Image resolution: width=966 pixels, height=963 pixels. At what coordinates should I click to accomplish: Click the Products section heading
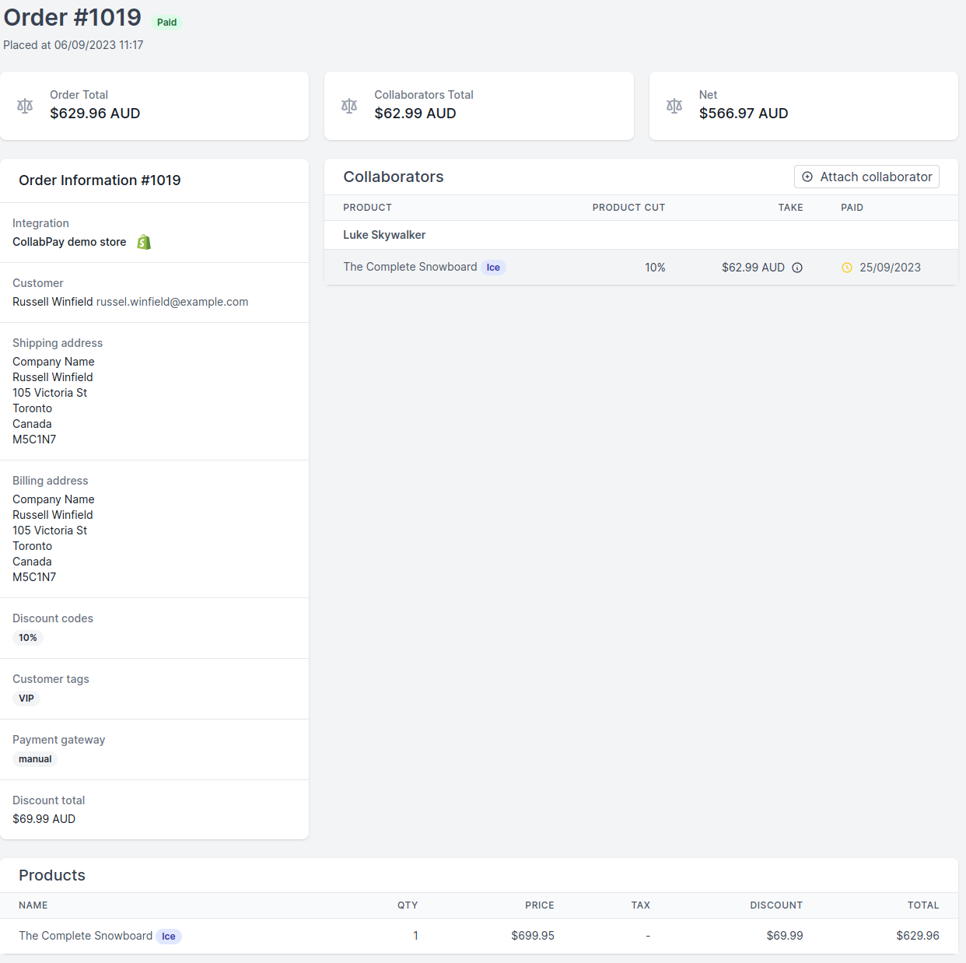[52, 875]
